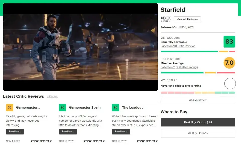This screenshot has width=241, height=146.
Task: Open The Loadout publication title
Action: 132,107
